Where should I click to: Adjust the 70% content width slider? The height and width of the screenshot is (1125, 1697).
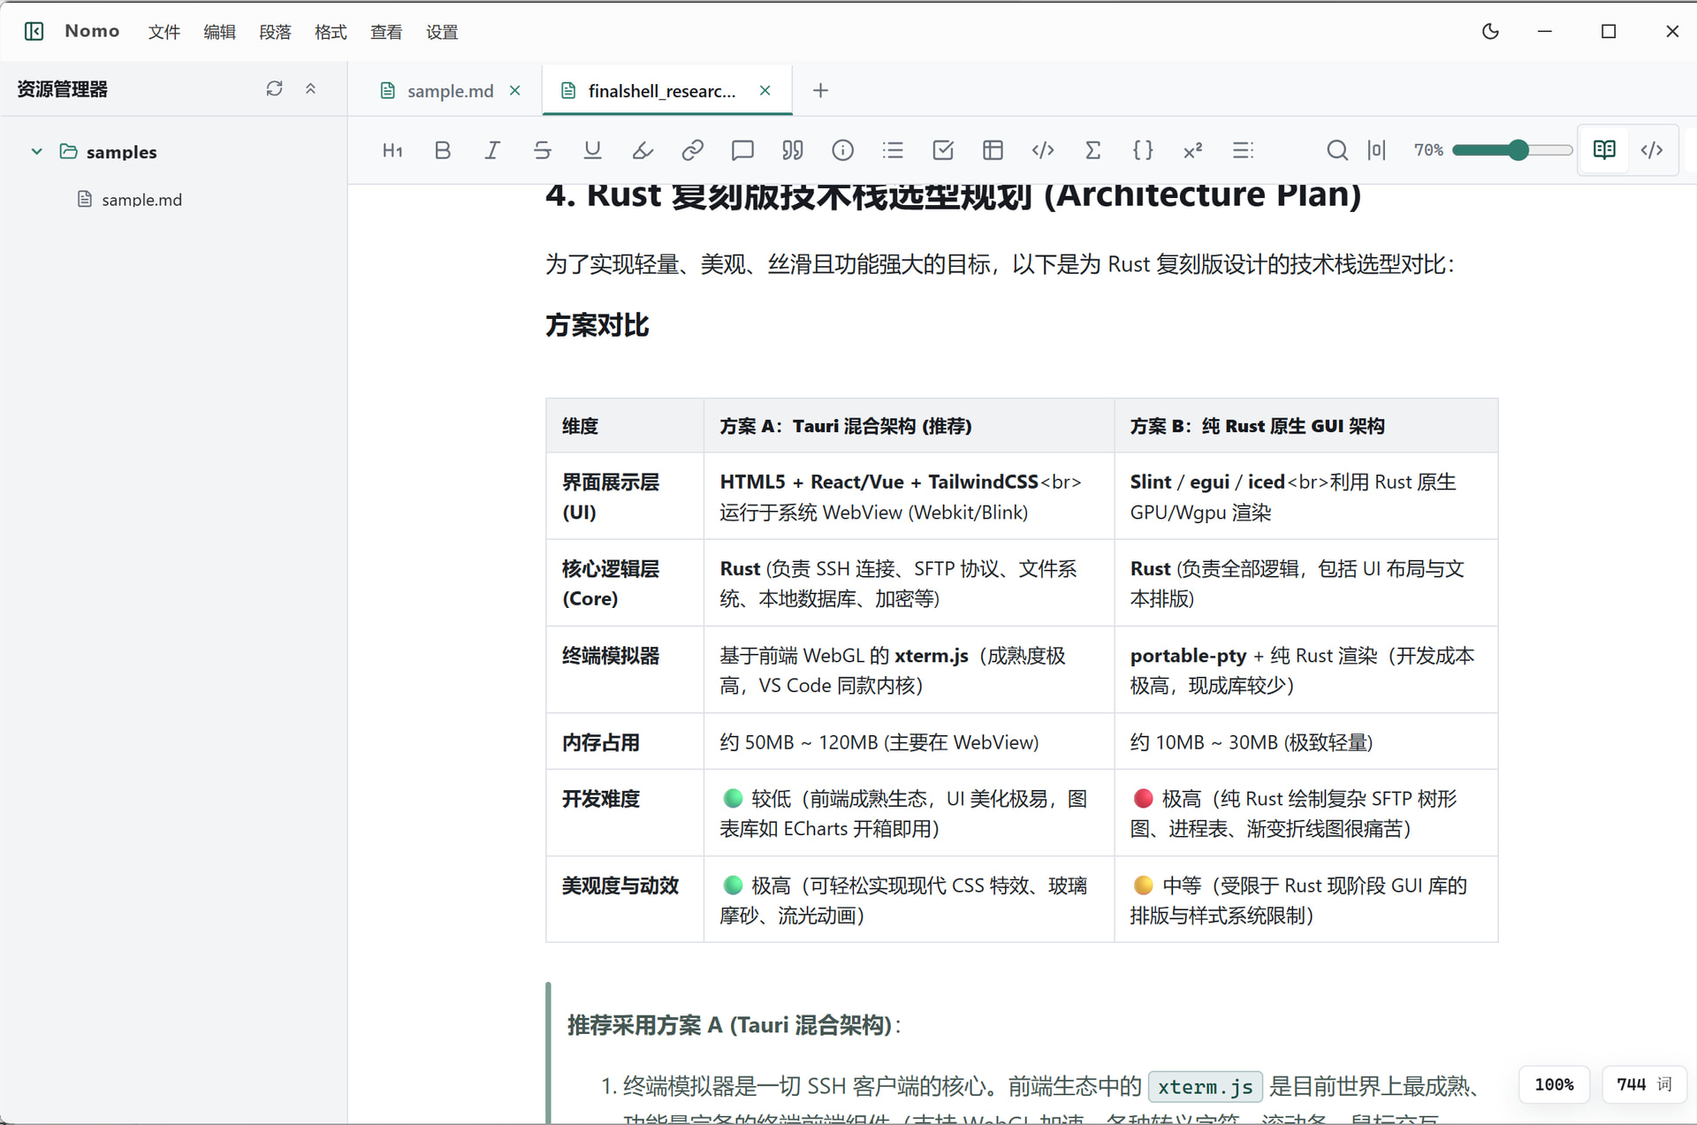pyautogui.click(x=1512, y=150)
